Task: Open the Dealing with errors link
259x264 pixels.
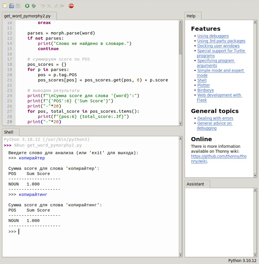Action: pos(215,118)
